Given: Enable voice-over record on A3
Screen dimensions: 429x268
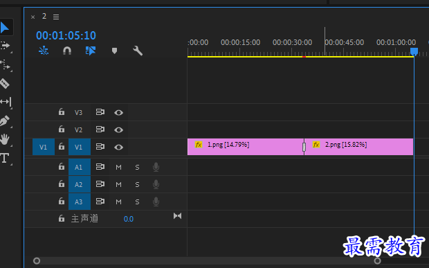Looking at the screenshot, I should click(156, 202).
